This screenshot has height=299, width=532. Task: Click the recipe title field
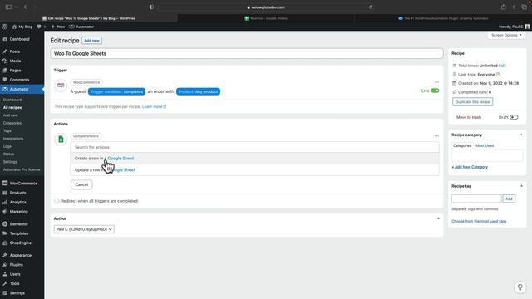pyautogui.click(x=247, y=53)
